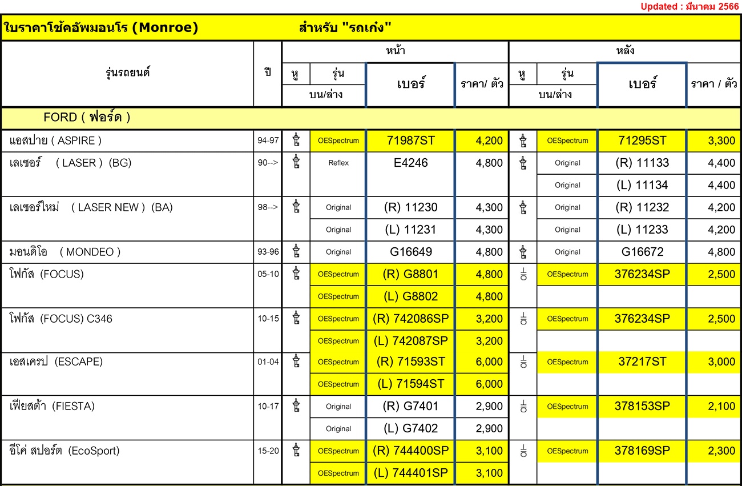This screenshot has height=486, width=742.
Task: Click Aspire rear price 3,300
Action: (721, 140)
